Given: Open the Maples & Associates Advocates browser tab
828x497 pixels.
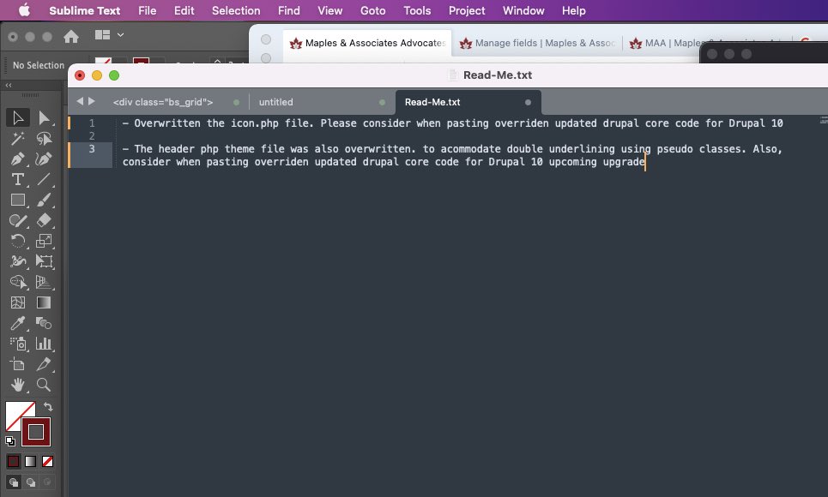Looking at the screenshot, I should (367, 42).
